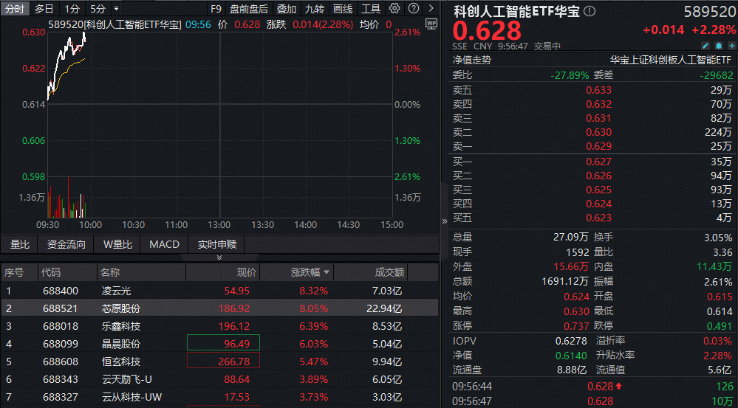Open the 净值走势 link

point(471,60)
